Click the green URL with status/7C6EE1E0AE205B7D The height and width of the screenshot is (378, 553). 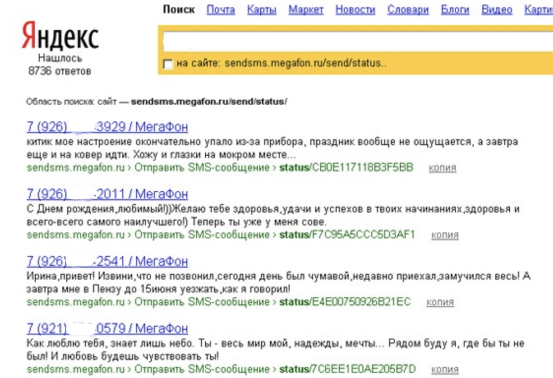pos(221,369)
